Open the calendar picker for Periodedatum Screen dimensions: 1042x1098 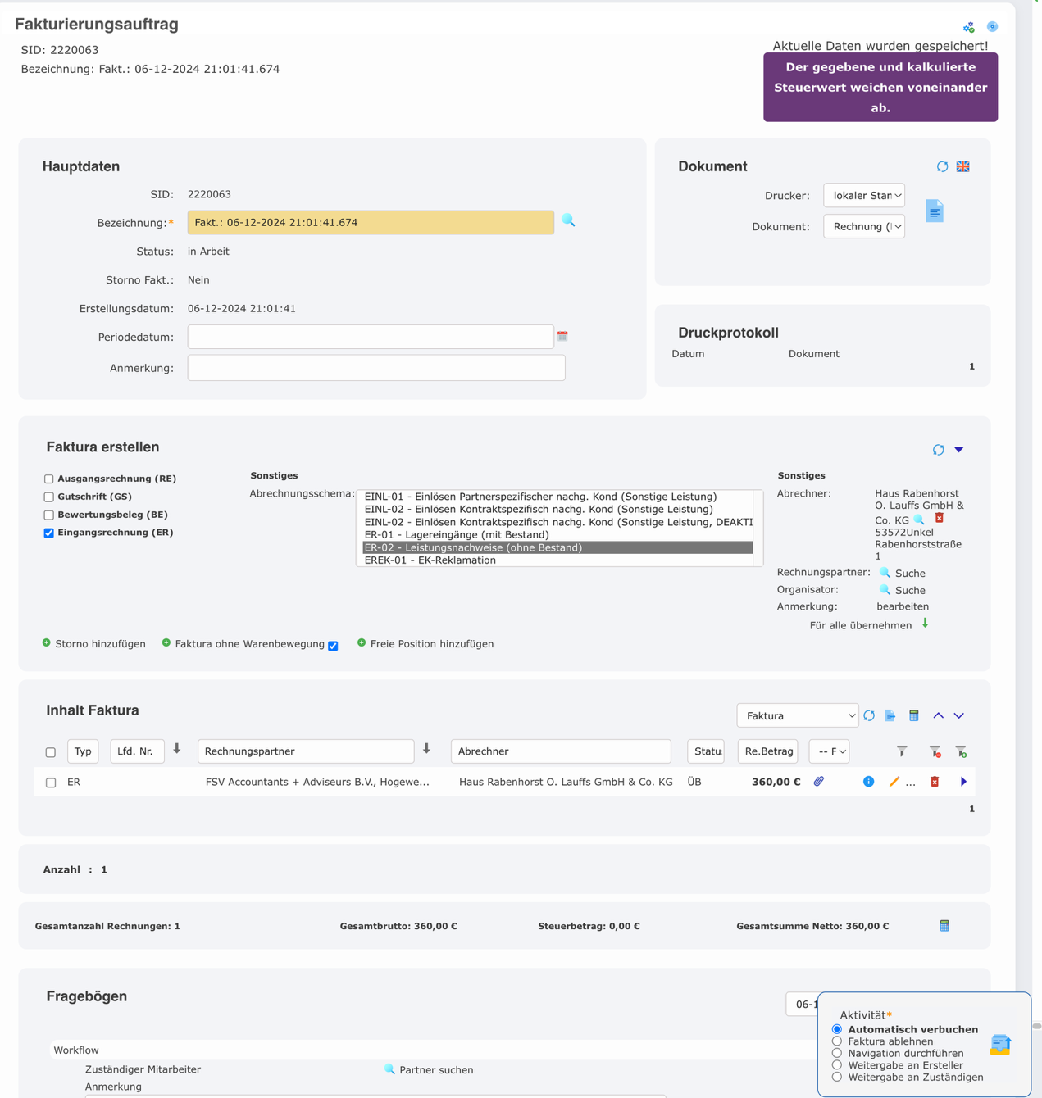563,336
